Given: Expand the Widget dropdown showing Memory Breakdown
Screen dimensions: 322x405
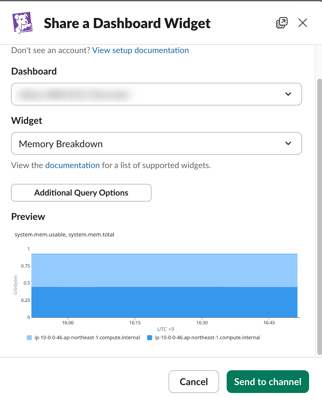Looking at the screenshot, I should click(157, 143).
